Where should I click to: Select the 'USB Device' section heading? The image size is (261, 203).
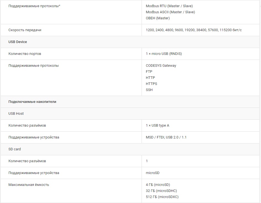point(18,42)
